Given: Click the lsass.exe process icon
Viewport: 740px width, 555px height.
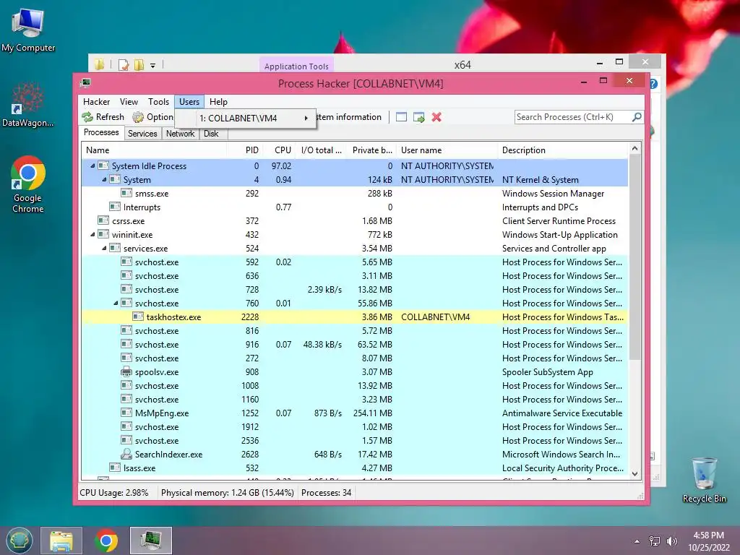Looking at the screenshot, I should [115, 468].
